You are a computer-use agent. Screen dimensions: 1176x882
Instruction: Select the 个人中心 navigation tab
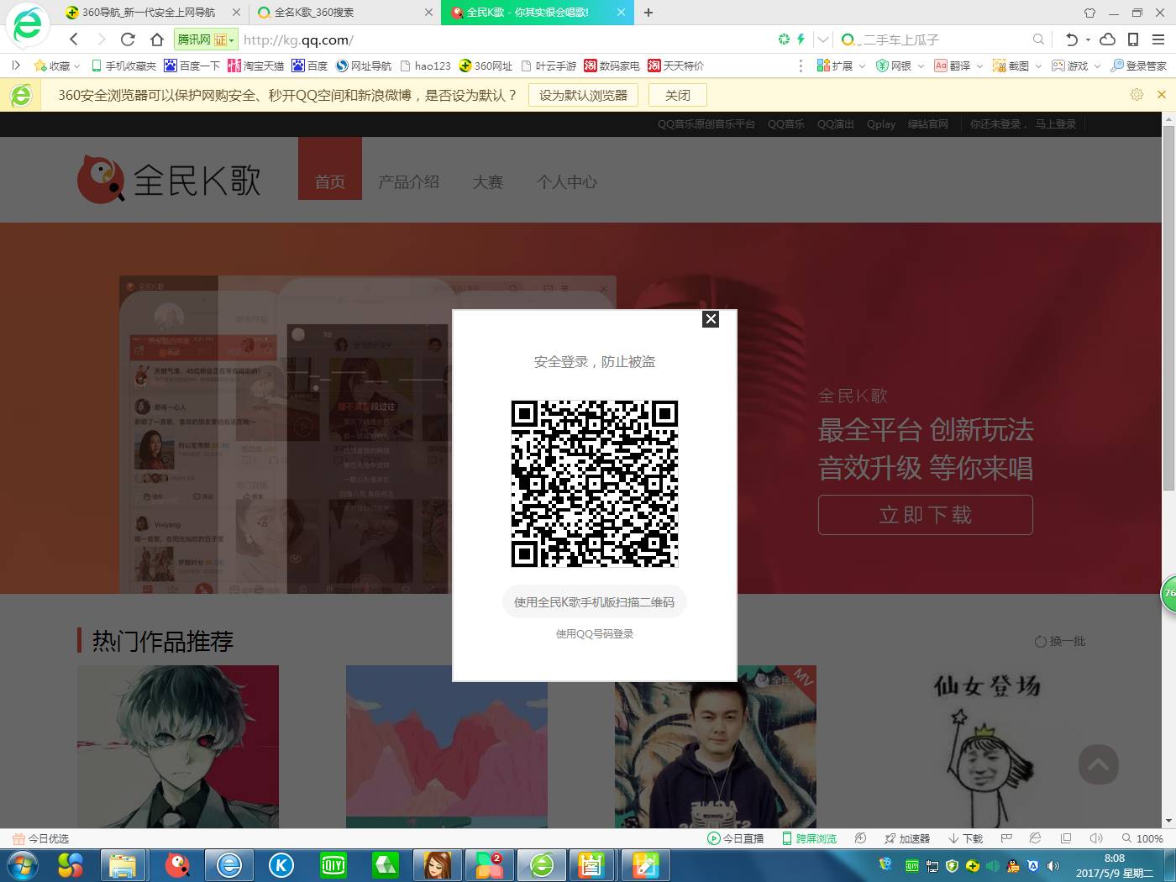pos(567,181)
